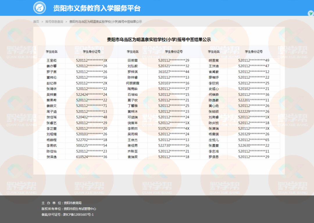This screenshot has width=314, height=223.
Task: Click student name 赵忆菲
Action: (51, 83)
